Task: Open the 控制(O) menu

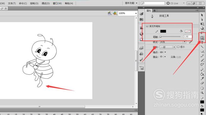Action: point(34,3)
